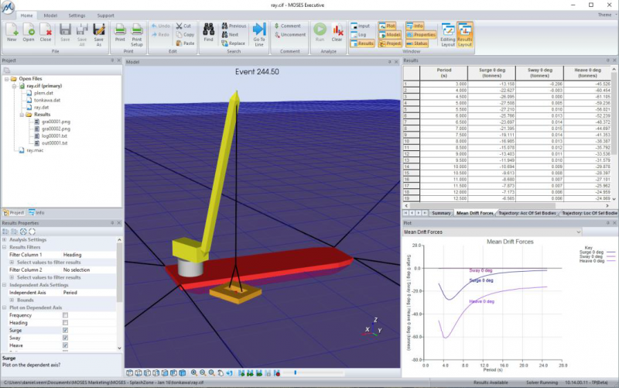Image resolution: width=619 pixels, height=388 pixels.
Task: Click the Save As icon
Action: coord(99,30)
